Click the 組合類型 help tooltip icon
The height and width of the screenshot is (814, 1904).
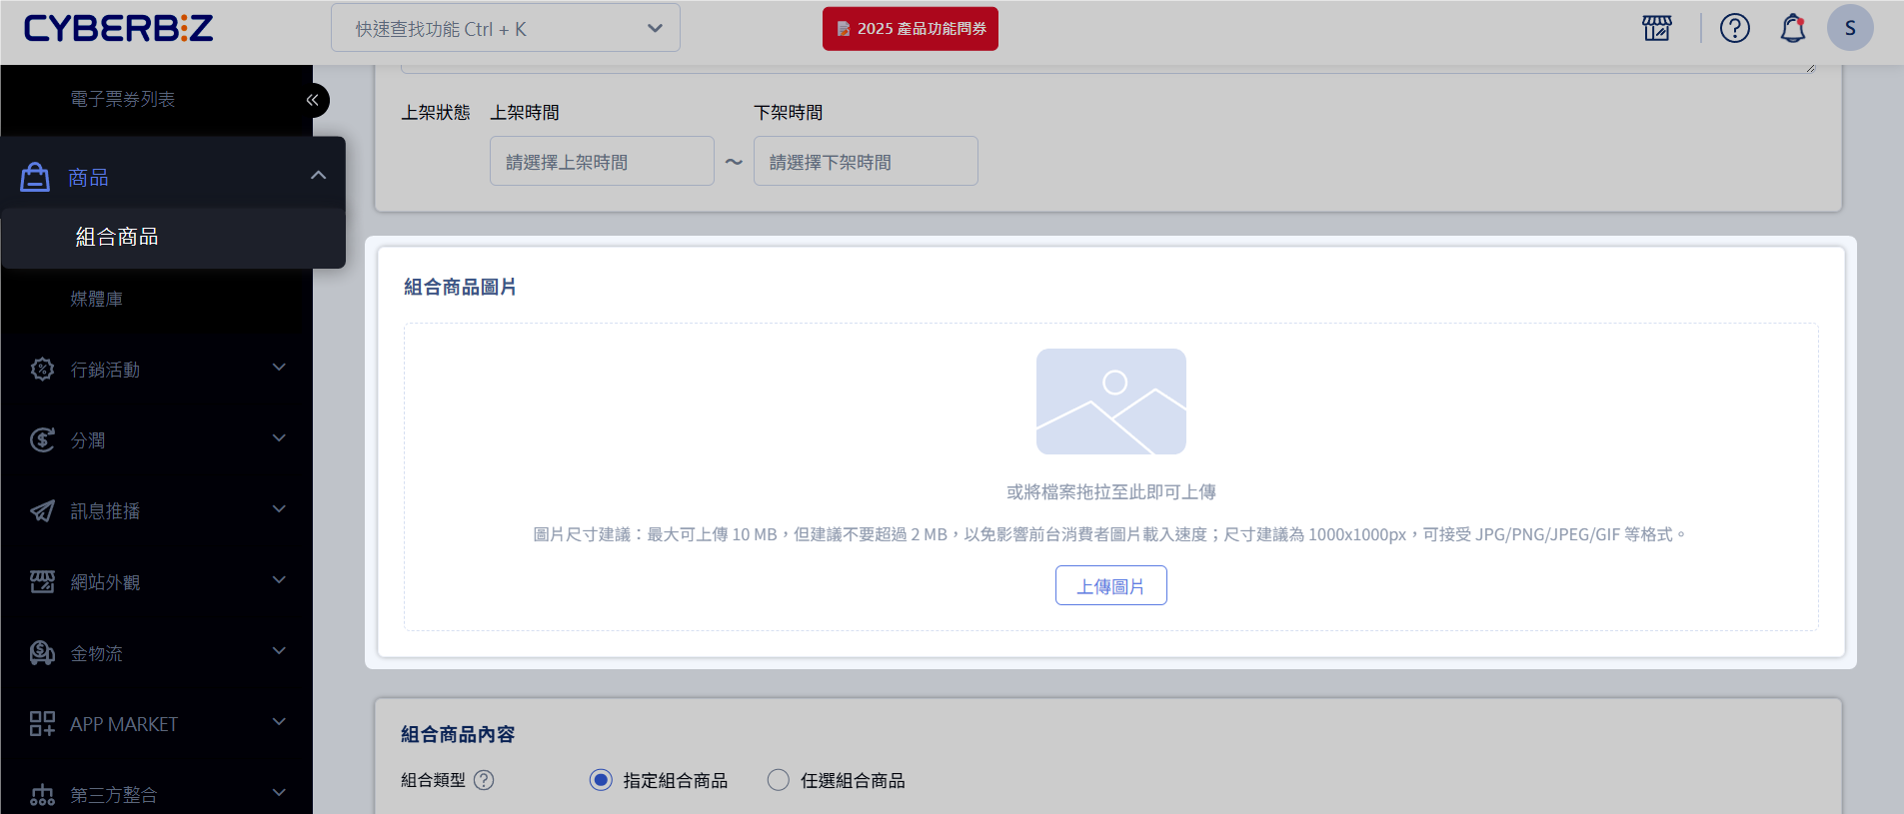point(484,780)
